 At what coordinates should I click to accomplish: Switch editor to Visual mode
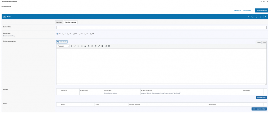tap(258, 42)
